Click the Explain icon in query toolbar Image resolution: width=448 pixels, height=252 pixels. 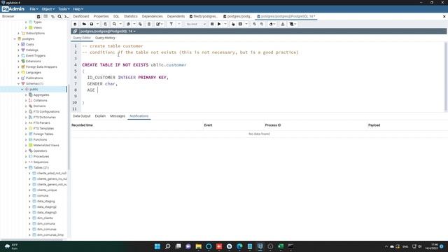coord(233,24)
